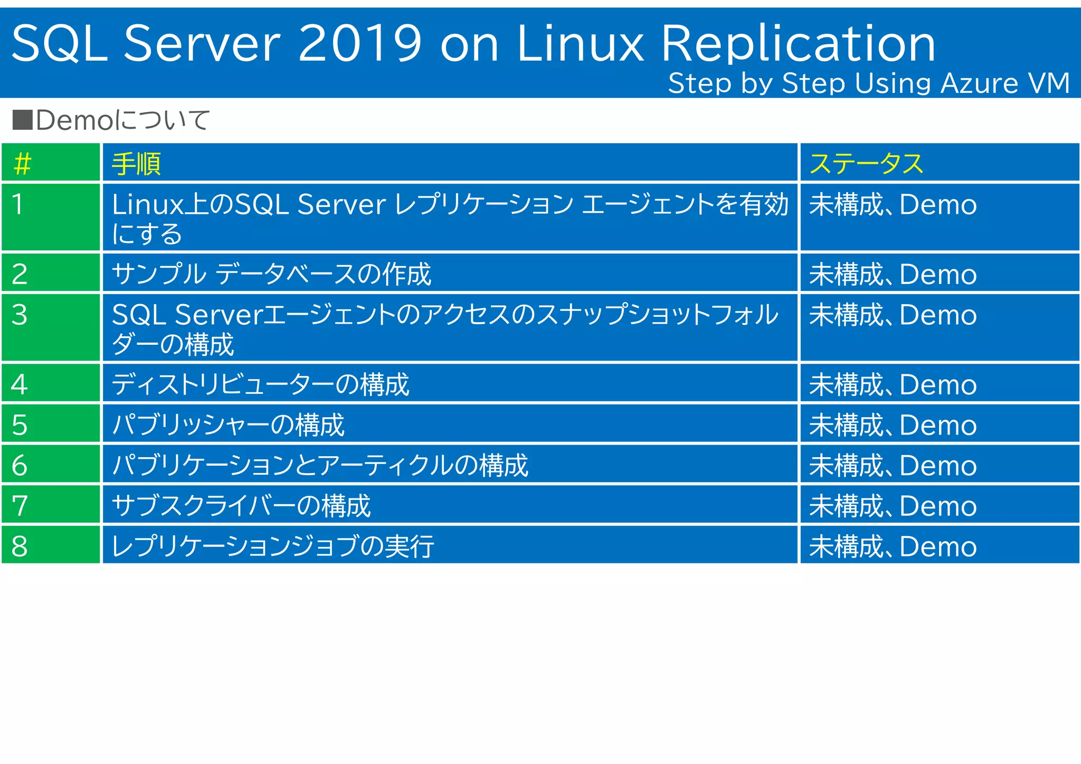This screenshot has width=1081, height=764.
Task: Select row number 5 cell
Action: [x=51, y=423]
